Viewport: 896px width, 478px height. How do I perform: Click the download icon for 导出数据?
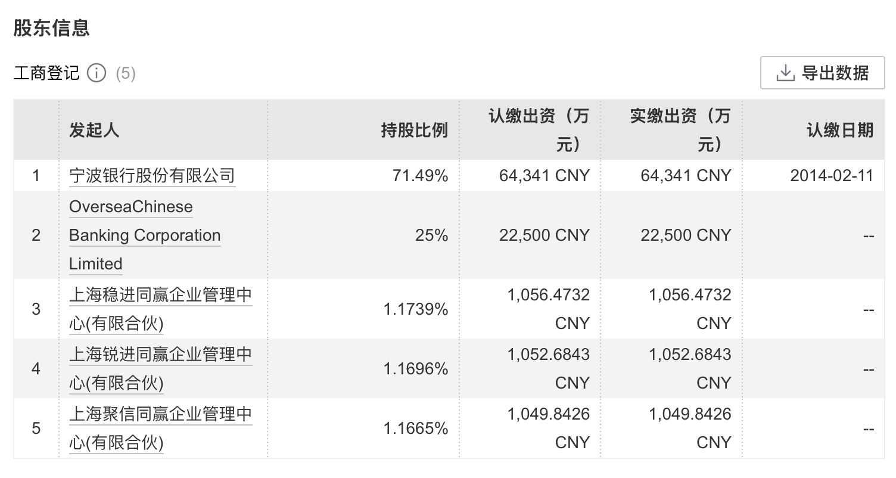[785, 73]
